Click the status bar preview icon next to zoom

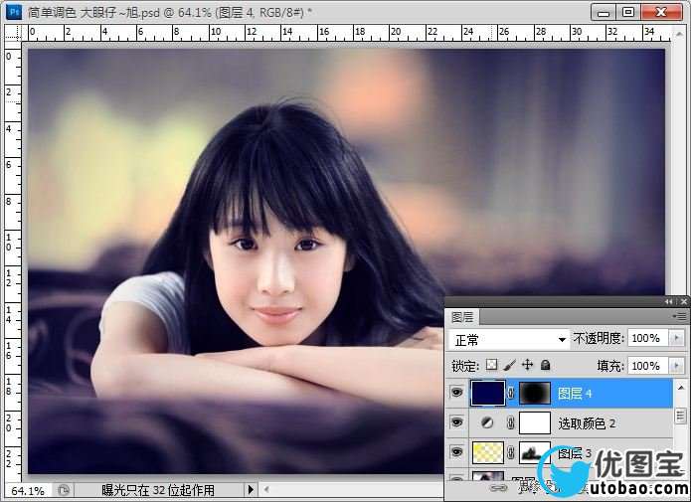pos(63,490)
